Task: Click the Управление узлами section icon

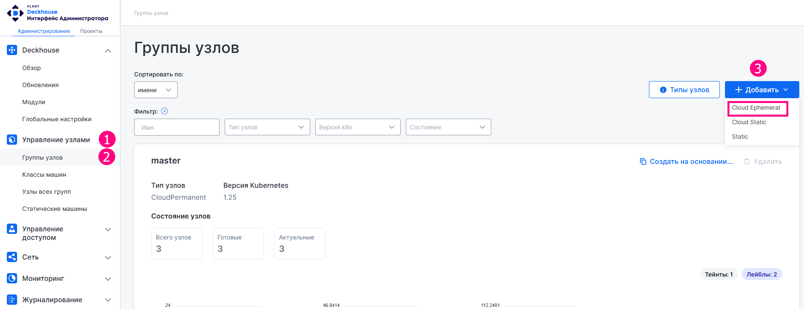Action: (x=12, y=140)
